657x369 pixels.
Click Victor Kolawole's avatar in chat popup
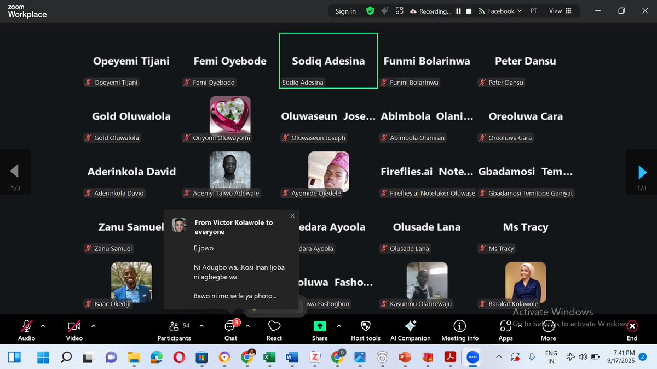tap(179, 225)
